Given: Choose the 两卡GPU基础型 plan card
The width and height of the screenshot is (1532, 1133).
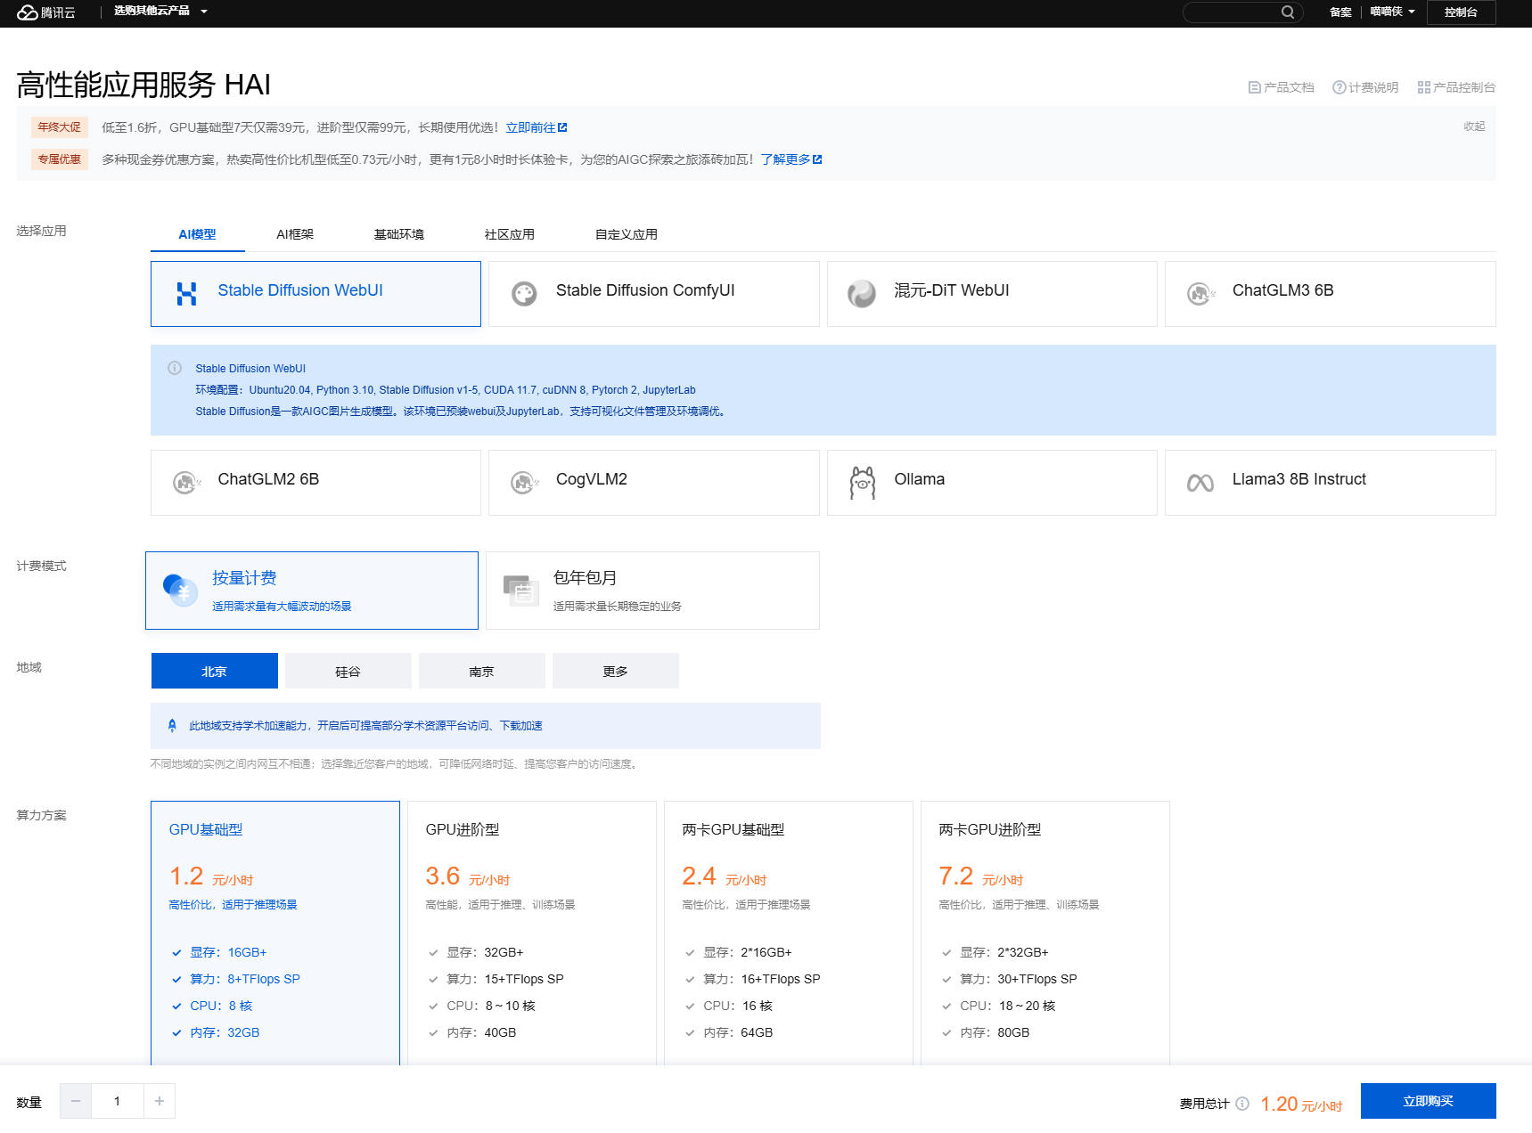Looking at the screenshot, I should pos(789,933).
